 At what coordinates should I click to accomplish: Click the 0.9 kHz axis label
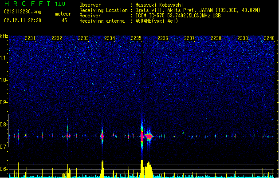4,102
